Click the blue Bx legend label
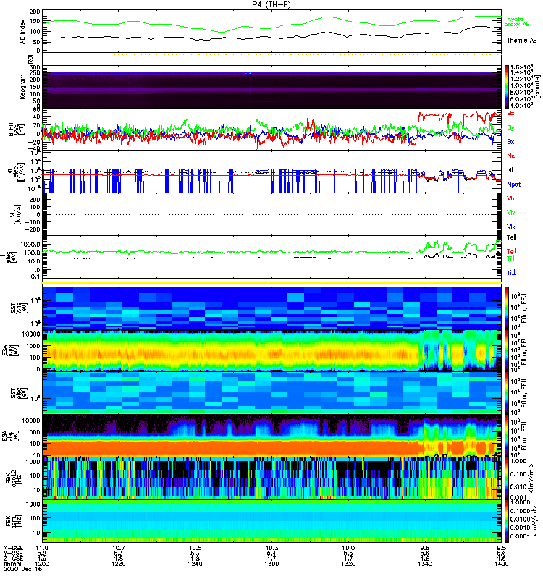Viewport: 543px width, 579px height. 510,142
